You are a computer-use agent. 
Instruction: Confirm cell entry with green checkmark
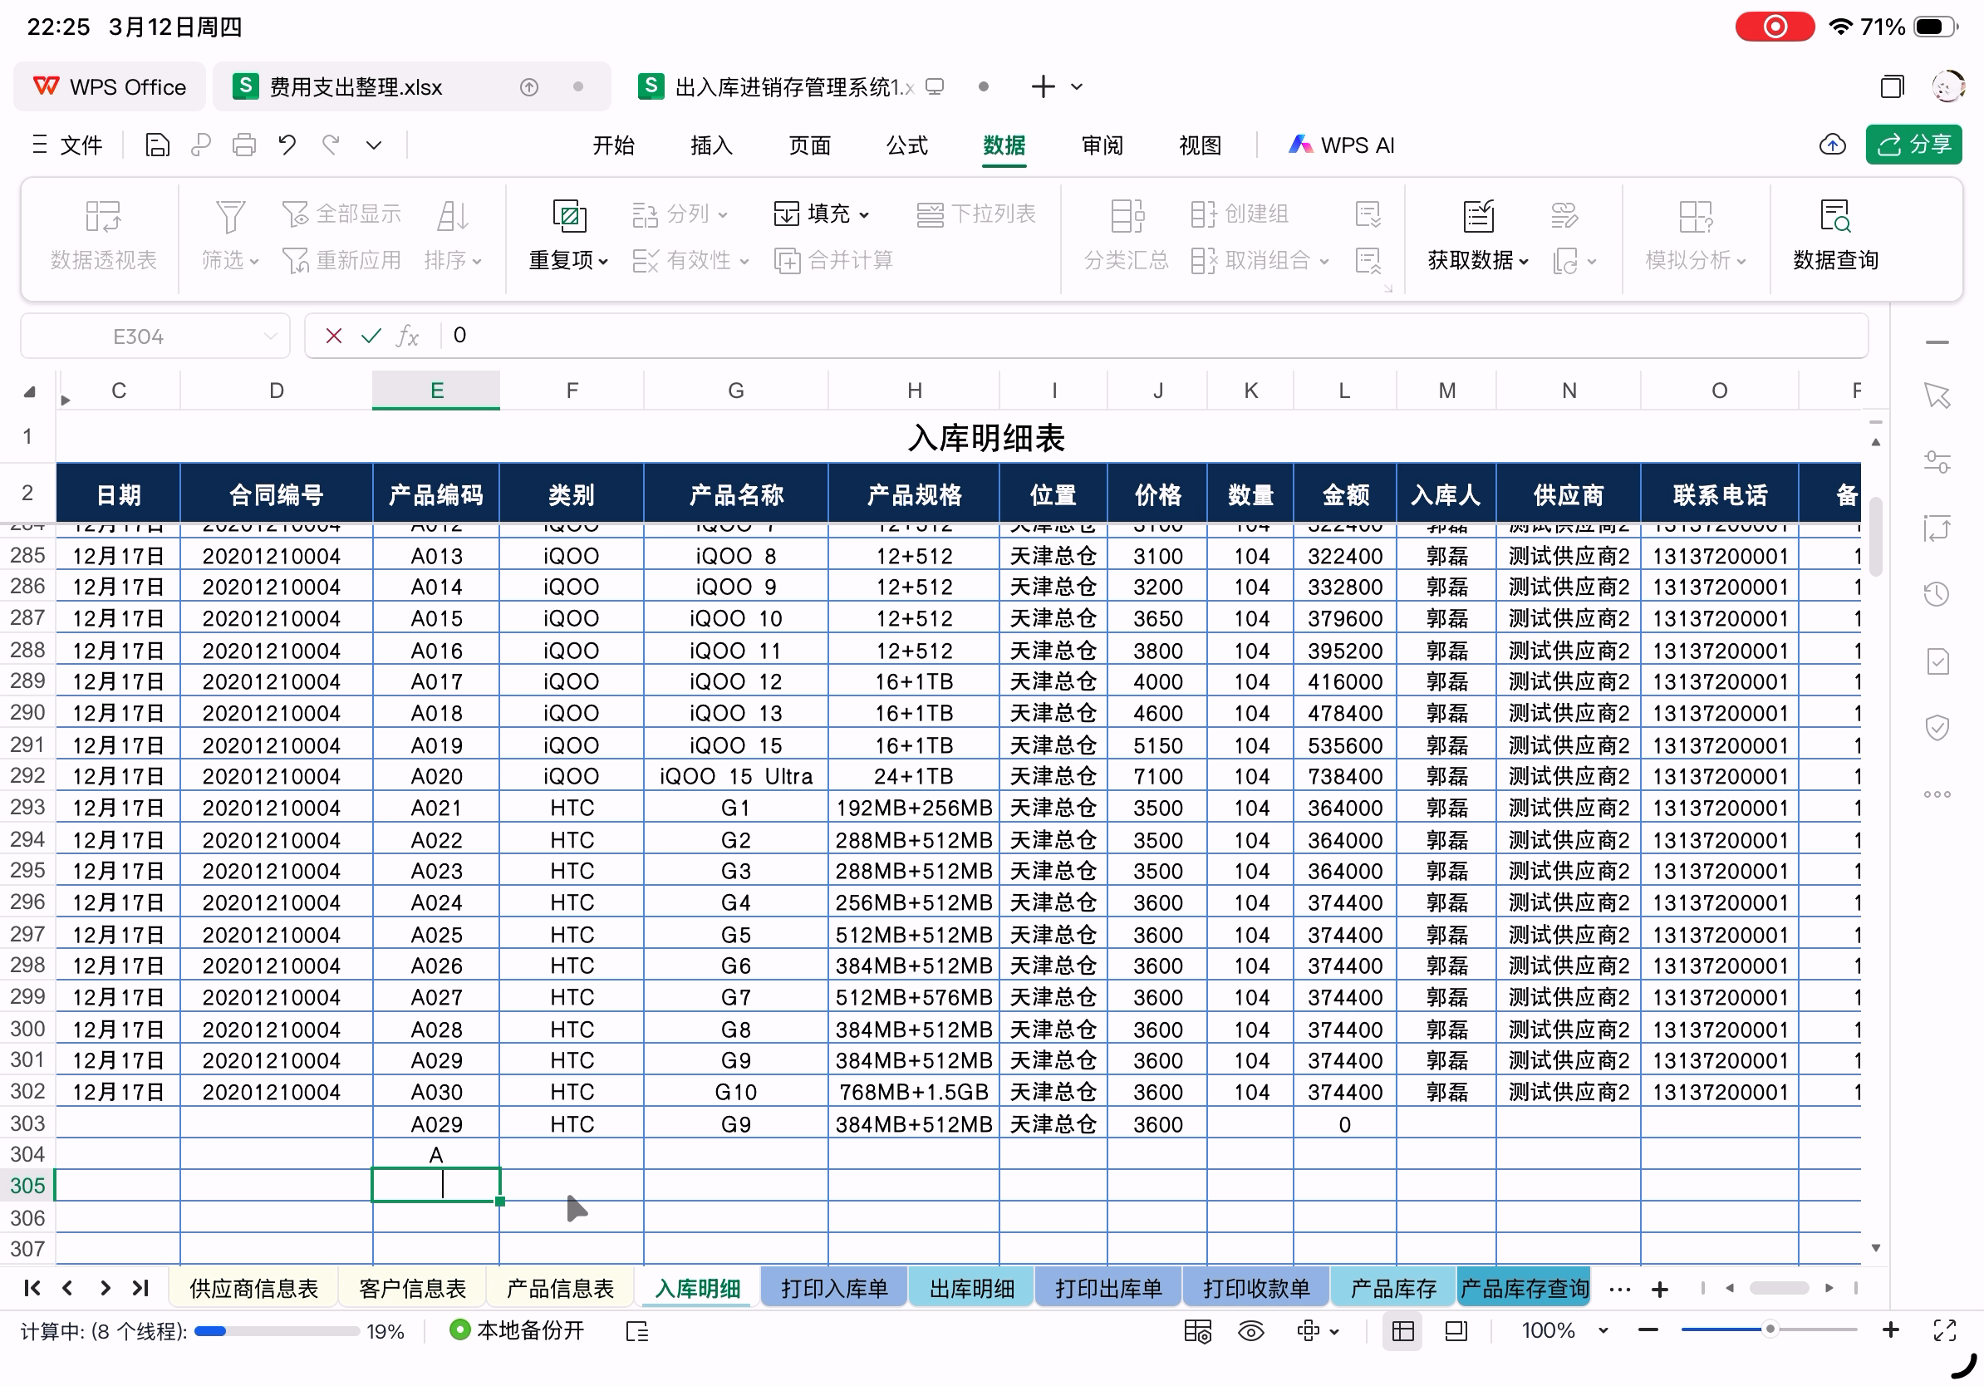pyautogui.click(x=371, y=335)
